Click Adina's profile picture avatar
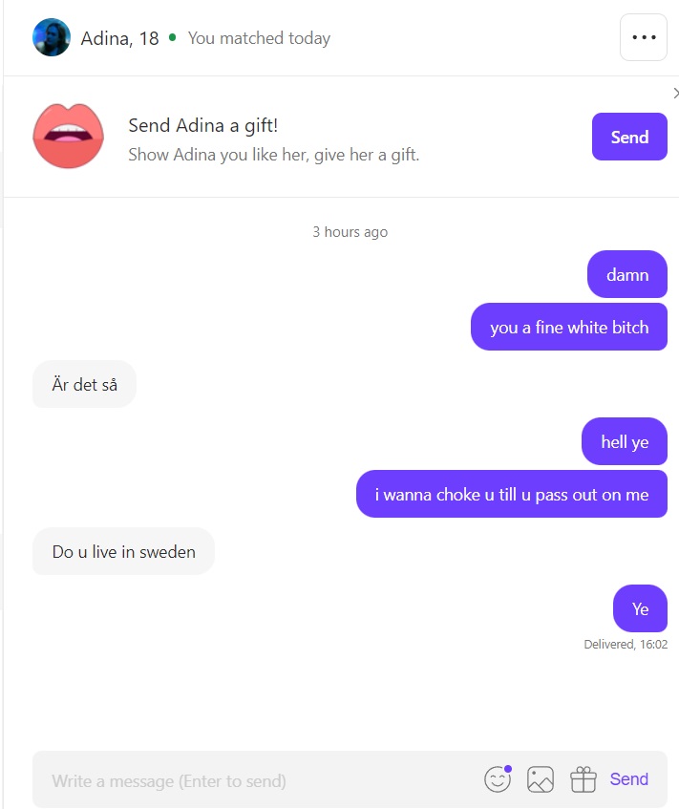Image resolution: width=679 pixels, height=809 pixels. coord(52,37)
